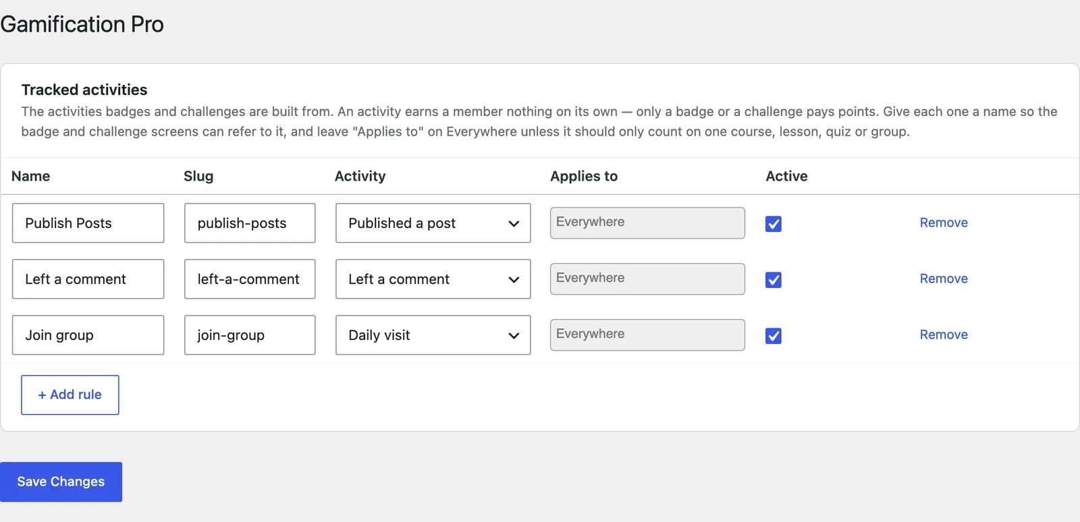Click the Tracked activities heading
The height and width of the screenshot is (522, 1080).
84,90
